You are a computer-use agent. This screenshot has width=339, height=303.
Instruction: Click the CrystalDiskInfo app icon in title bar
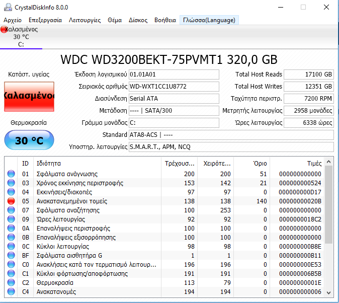tap(8, 8)
